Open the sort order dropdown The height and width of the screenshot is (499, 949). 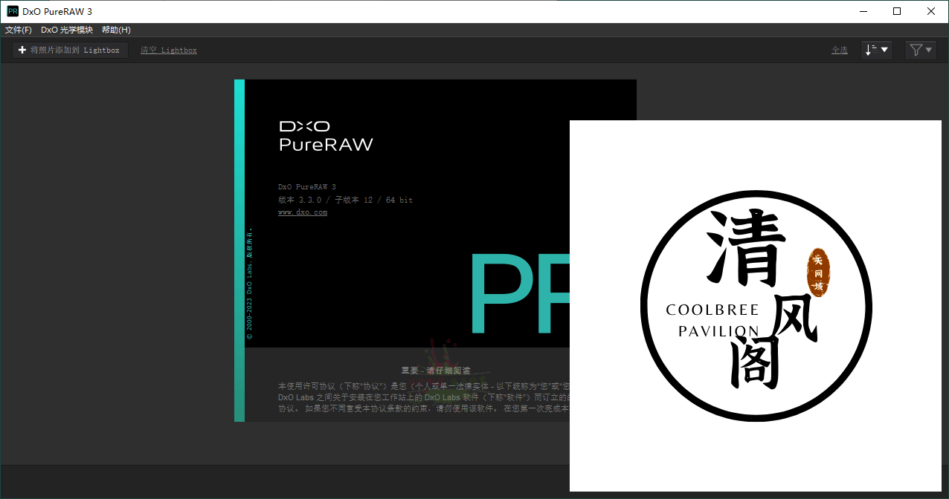coord(877,50)
